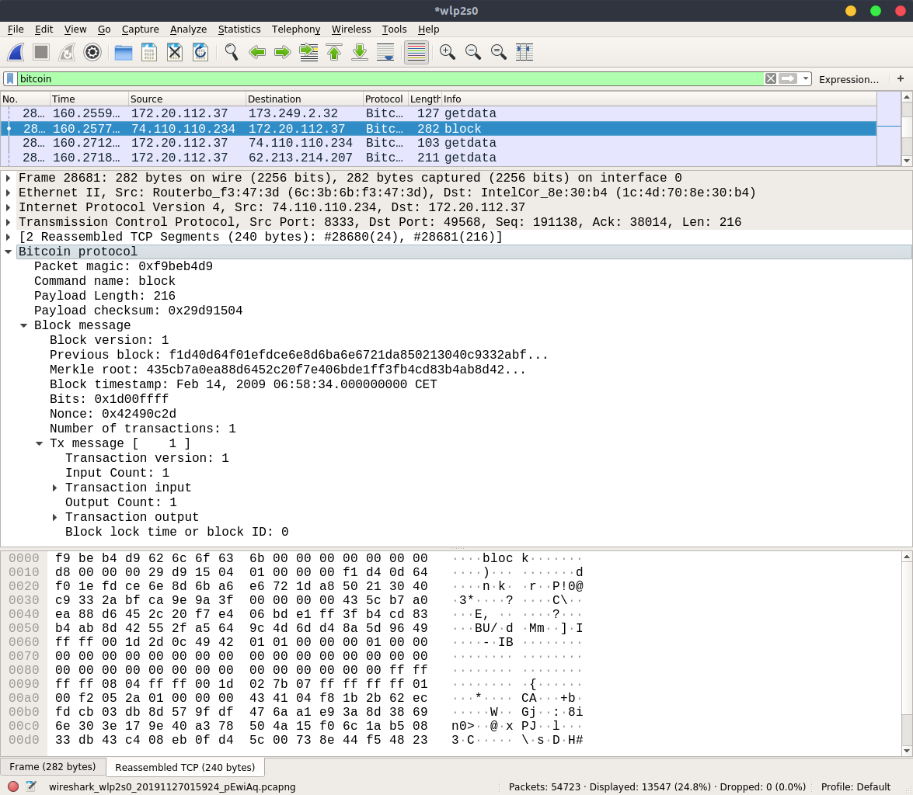Screen dimensions: 913x795
Task: Open the Statistics menu
Action: coord(239,29)
